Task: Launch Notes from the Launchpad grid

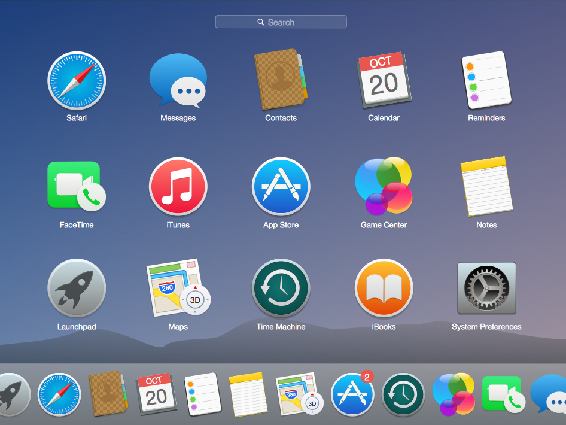Action: pyautogui.click(x=486, y=186)
